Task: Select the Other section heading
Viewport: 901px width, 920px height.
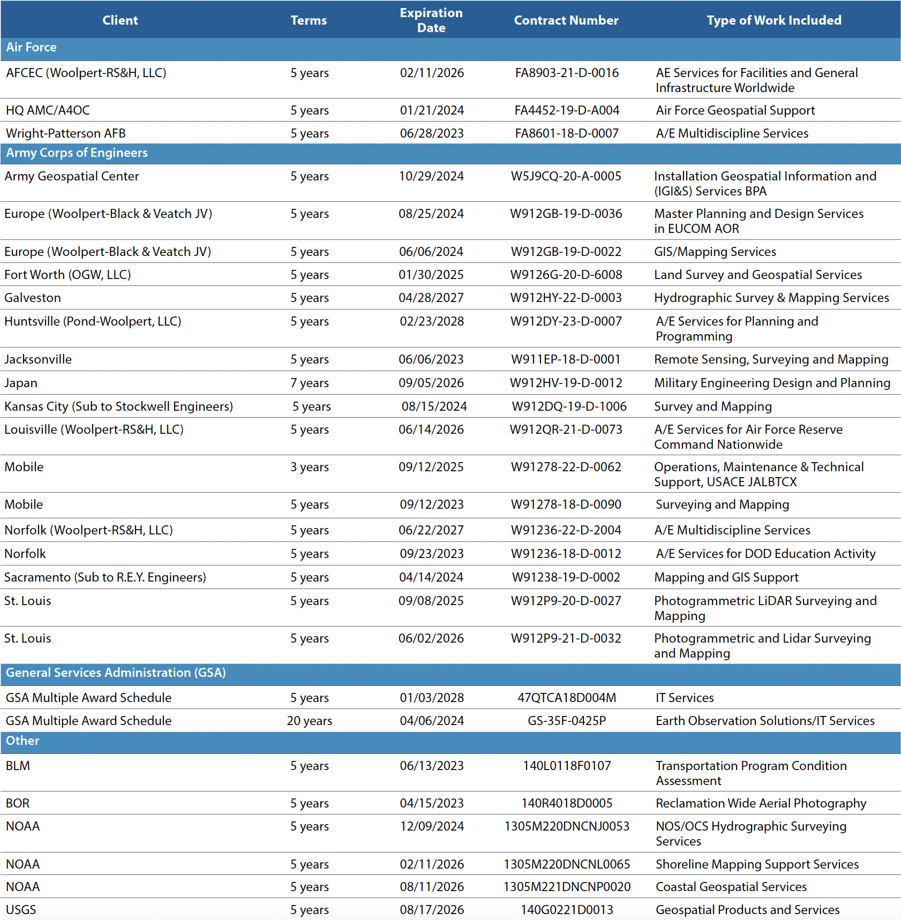Action: click(22, 741)
